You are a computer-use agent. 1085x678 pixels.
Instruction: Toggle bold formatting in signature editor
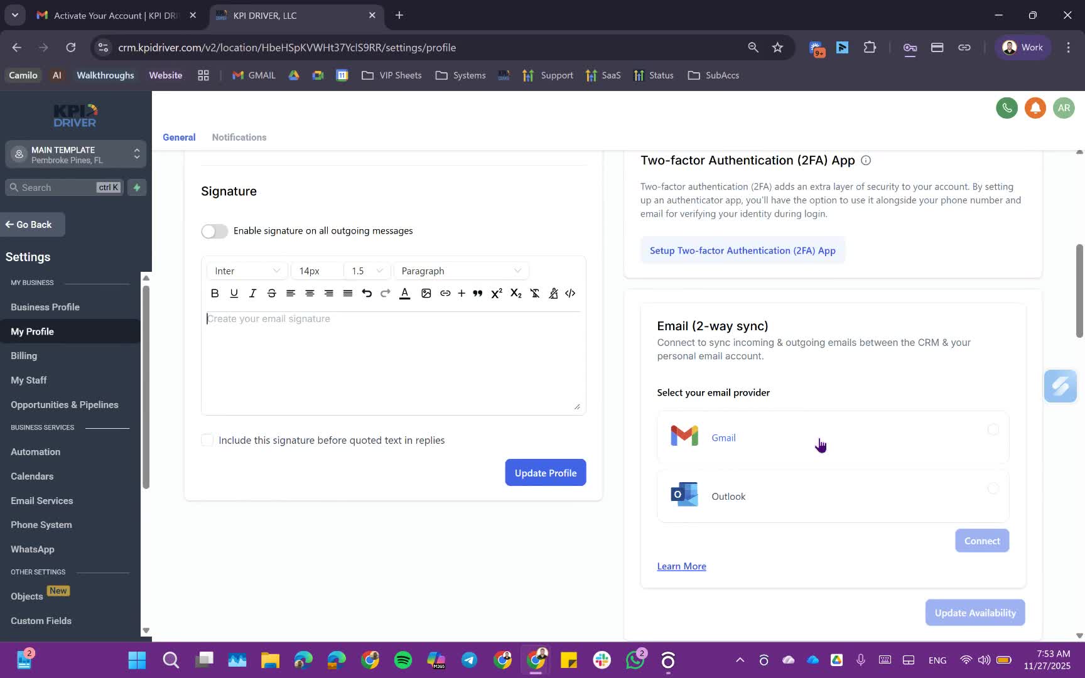215,293
